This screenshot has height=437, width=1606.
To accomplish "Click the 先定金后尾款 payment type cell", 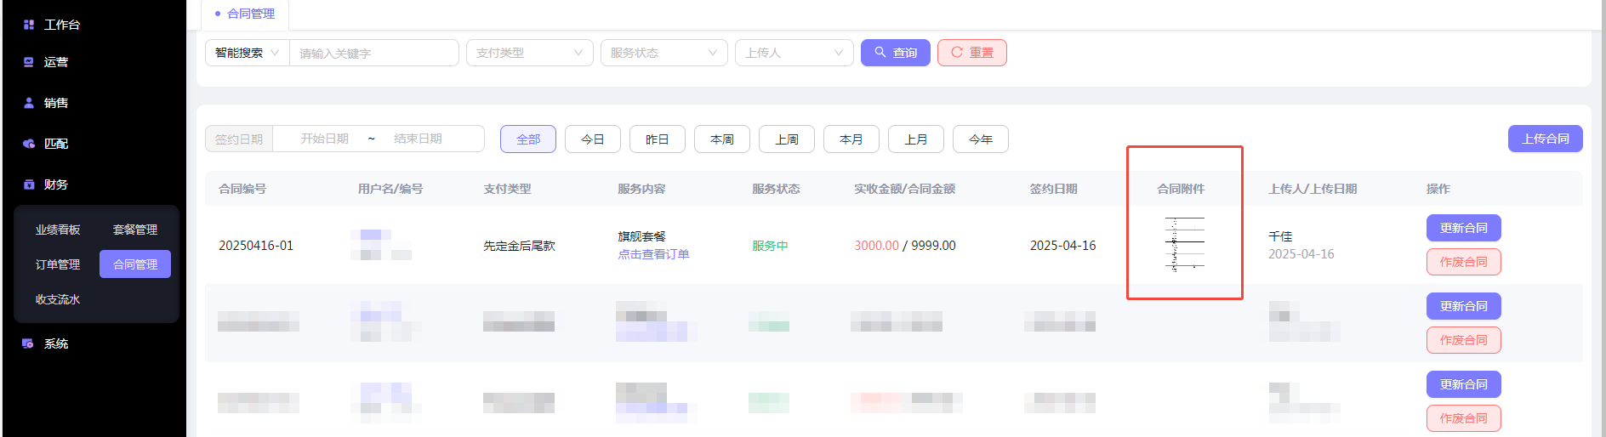I will click(x=519, y=246).
